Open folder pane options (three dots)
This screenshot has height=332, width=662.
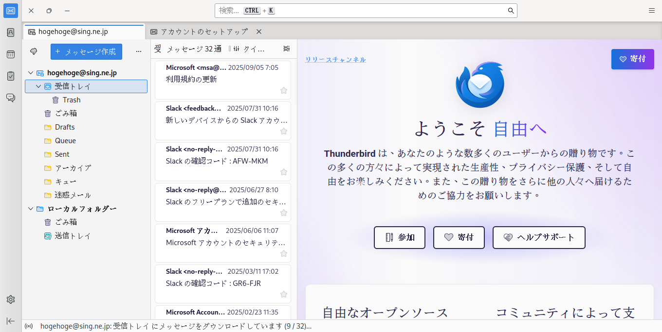139,51
